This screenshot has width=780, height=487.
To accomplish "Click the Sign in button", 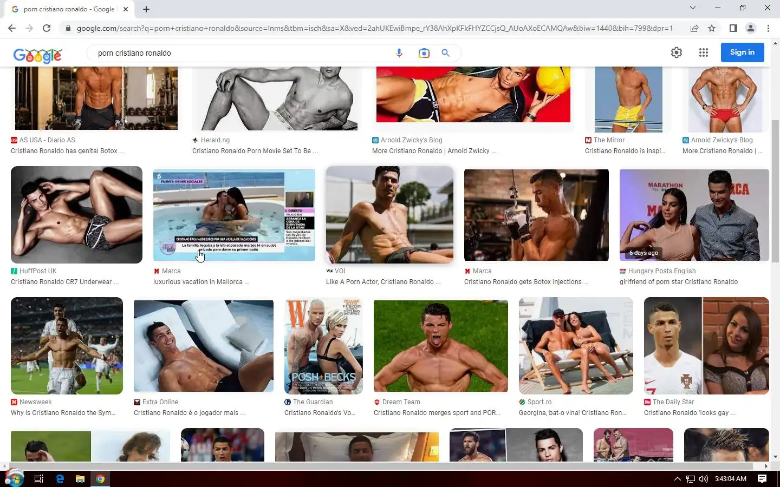I will point(742,52).
